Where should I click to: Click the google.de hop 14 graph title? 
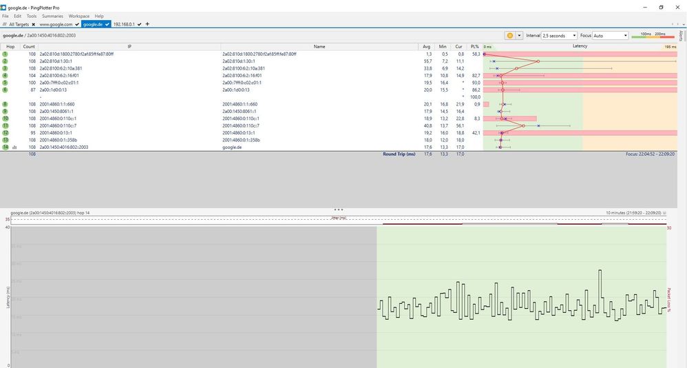point(50,213)
